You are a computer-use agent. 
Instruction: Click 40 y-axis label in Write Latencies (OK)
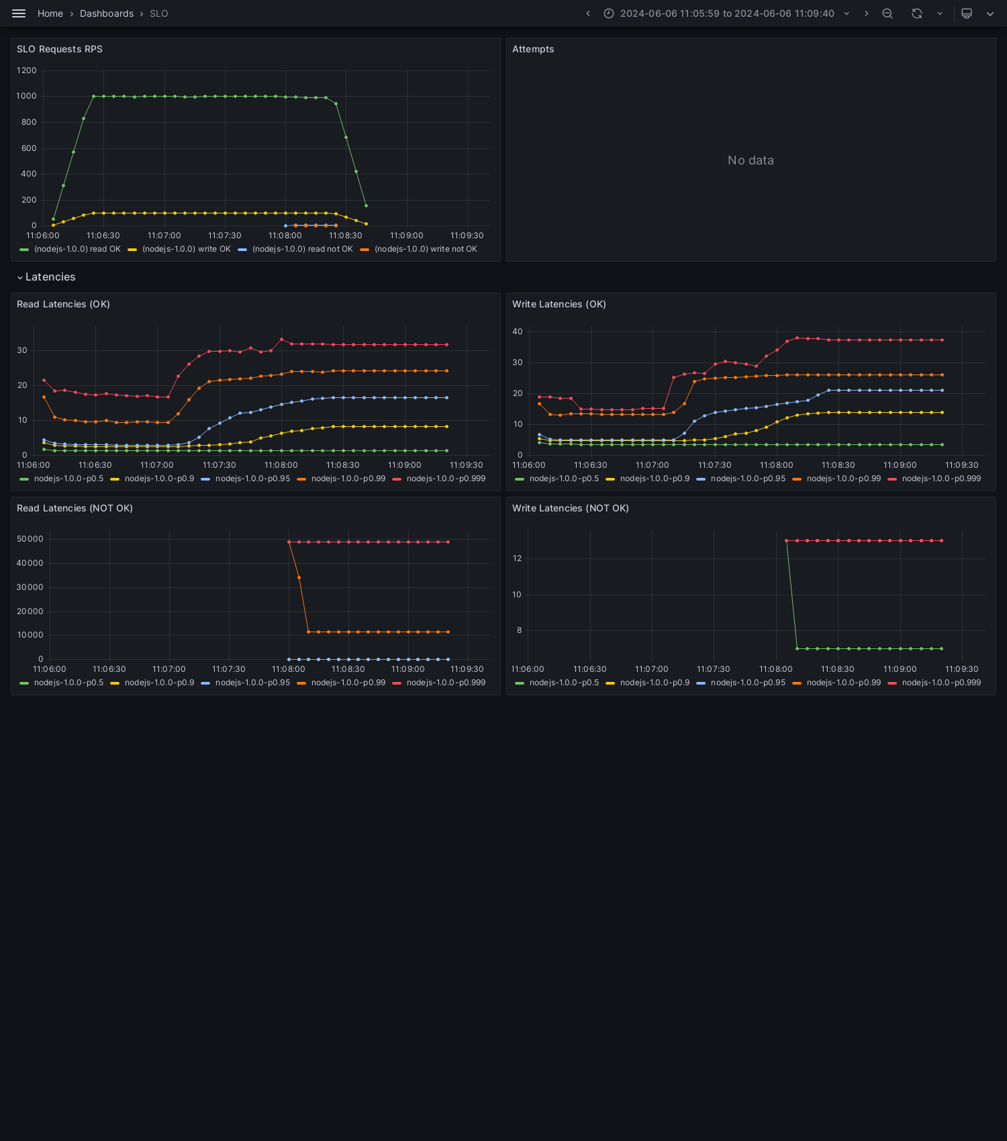[x=518, y=332]
